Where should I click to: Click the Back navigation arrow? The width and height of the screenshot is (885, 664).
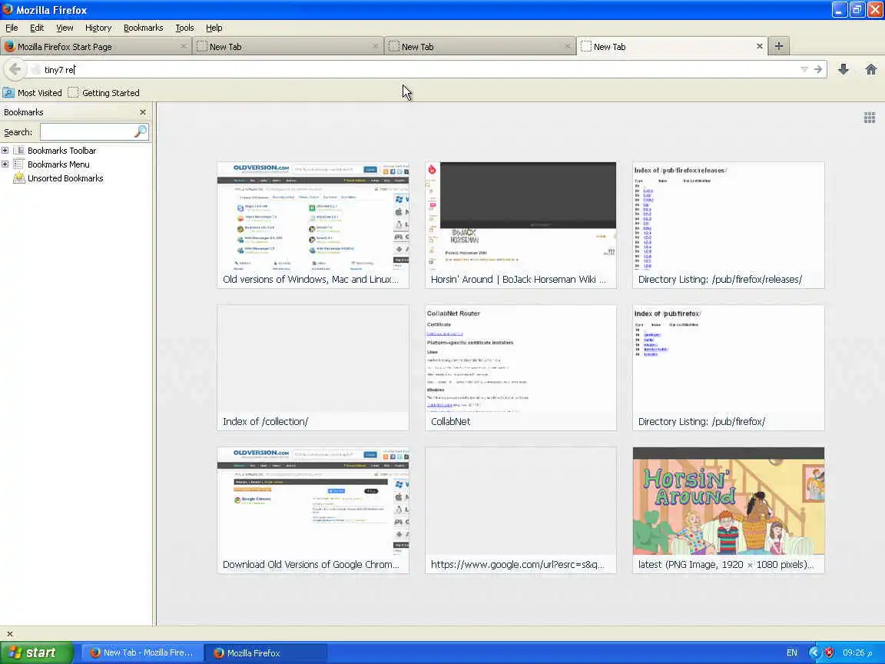[15, 69]
